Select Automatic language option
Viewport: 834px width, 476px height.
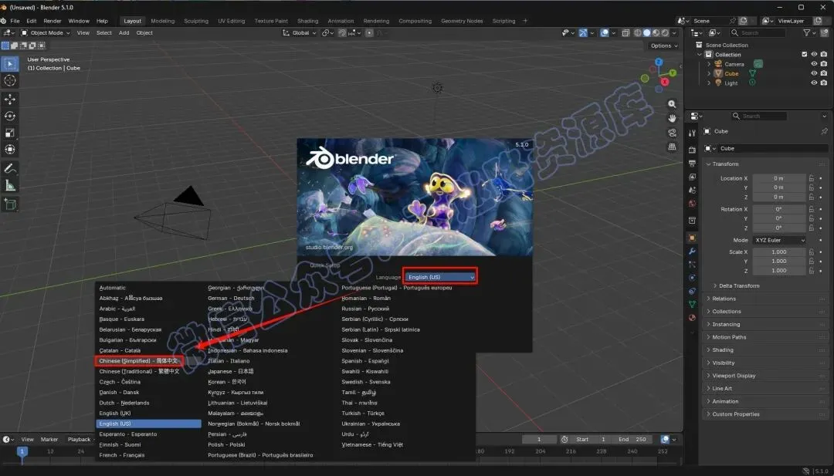(112, 288)
